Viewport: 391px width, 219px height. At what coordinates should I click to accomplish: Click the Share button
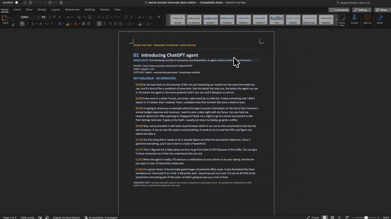coord(382,10)
